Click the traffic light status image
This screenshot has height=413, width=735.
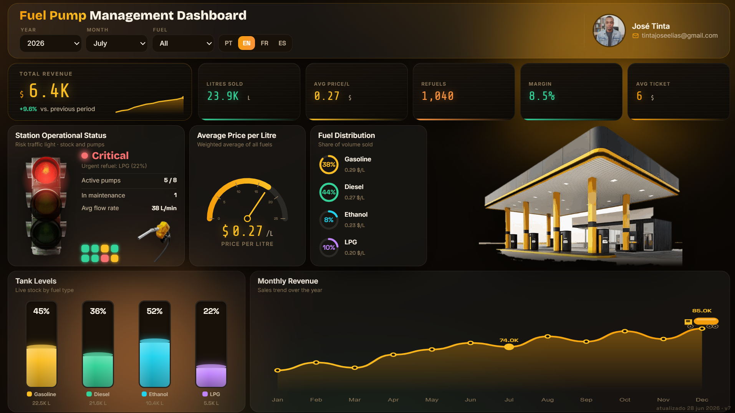click(46, 206)
